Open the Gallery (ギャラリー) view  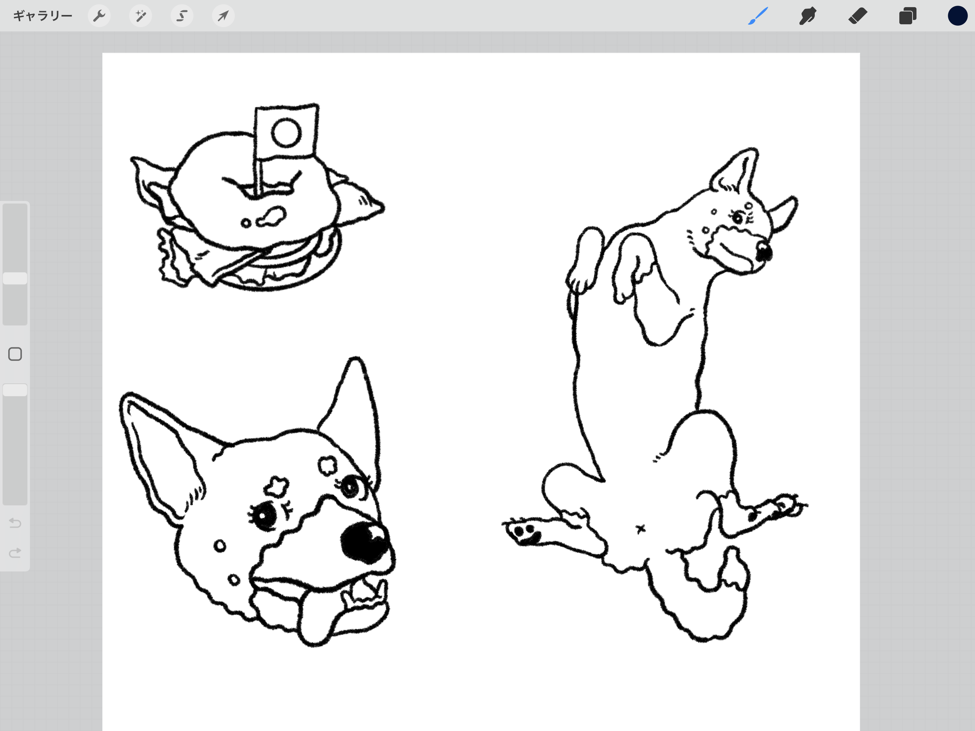[42, 16]
